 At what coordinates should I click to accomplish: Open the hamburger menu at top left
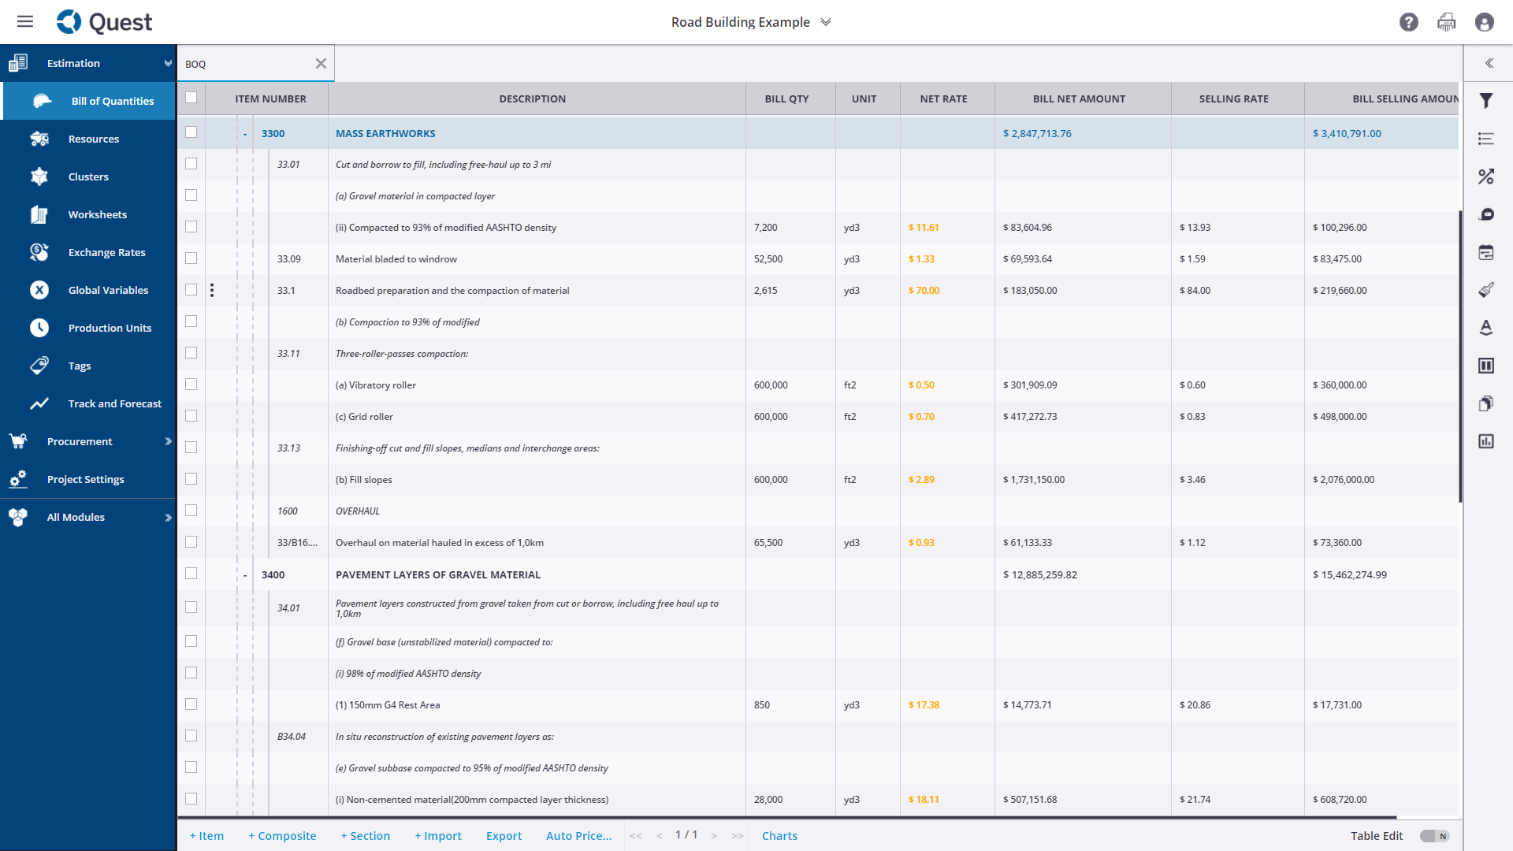(x=25, y=21)
